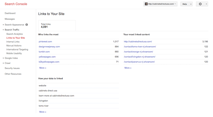Go to Search Analytics
The image size is (213, 117).
pyautogui.click(x=15, y=34)
